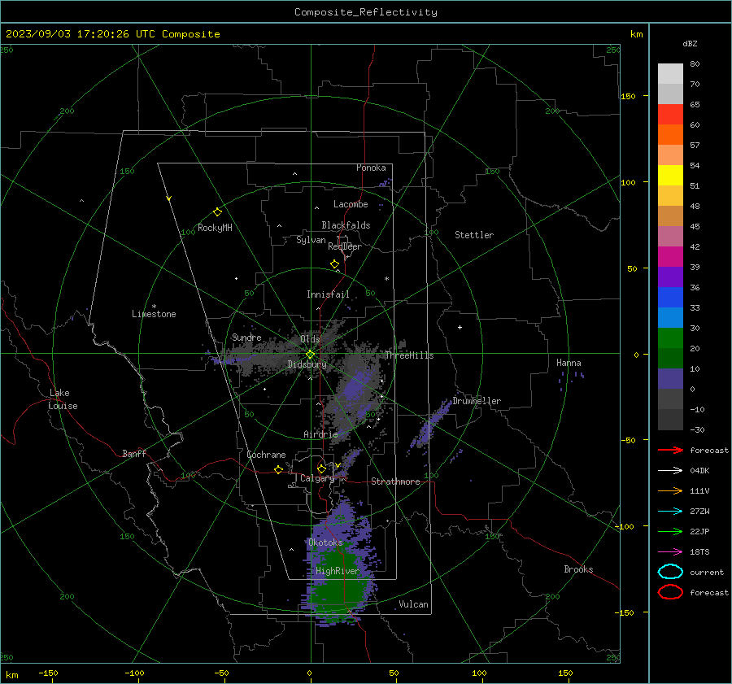Click the cyan 27ZW arrow icon
Image resolution: width=732 pixels, height=684 pixels.
670,512
